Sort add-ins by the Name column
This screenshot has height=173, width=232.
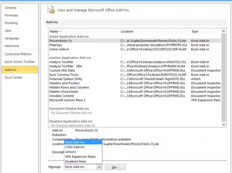tap(55, 31)
